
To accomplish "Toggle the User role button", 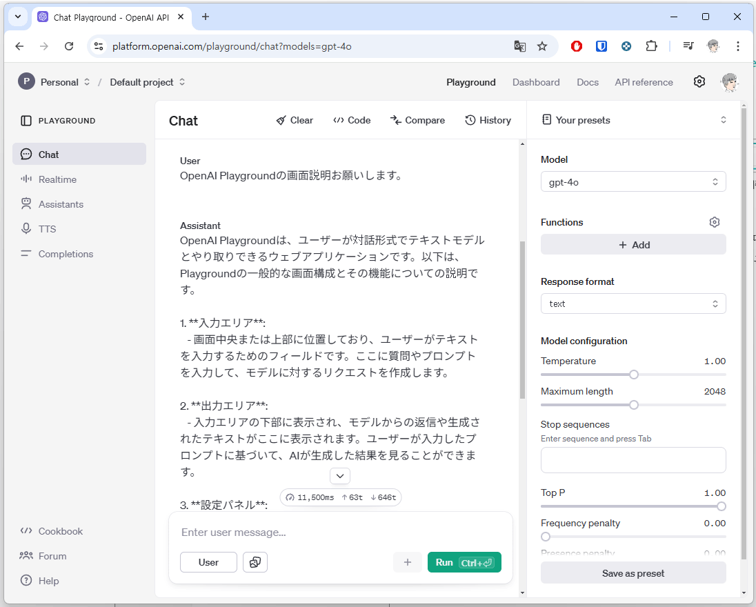I will [x=208, y=562].
